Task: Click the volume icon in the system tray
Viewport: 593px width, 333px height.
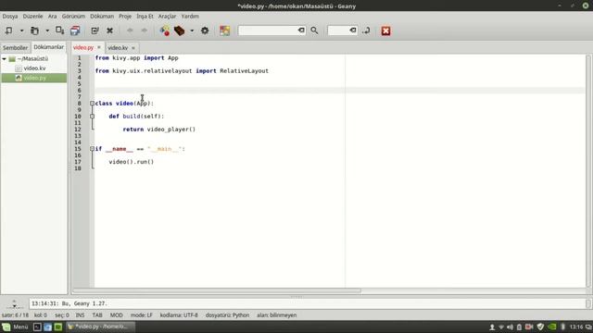Action: (511, 327)
